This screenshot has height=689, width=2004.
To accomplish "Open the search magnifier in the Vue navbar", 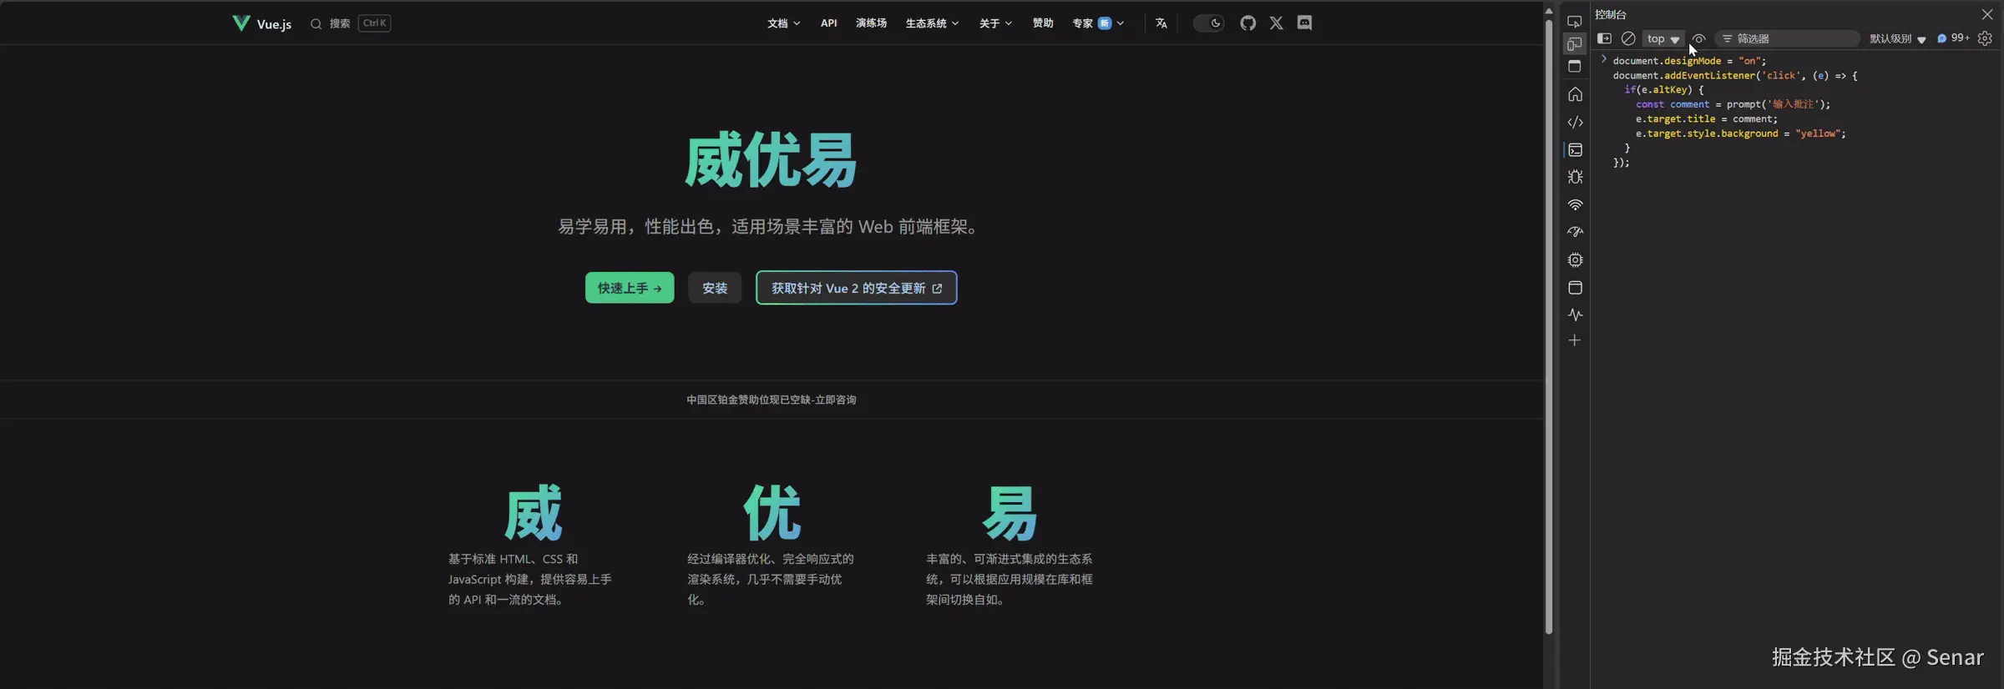I will click(x=316, y=23).
